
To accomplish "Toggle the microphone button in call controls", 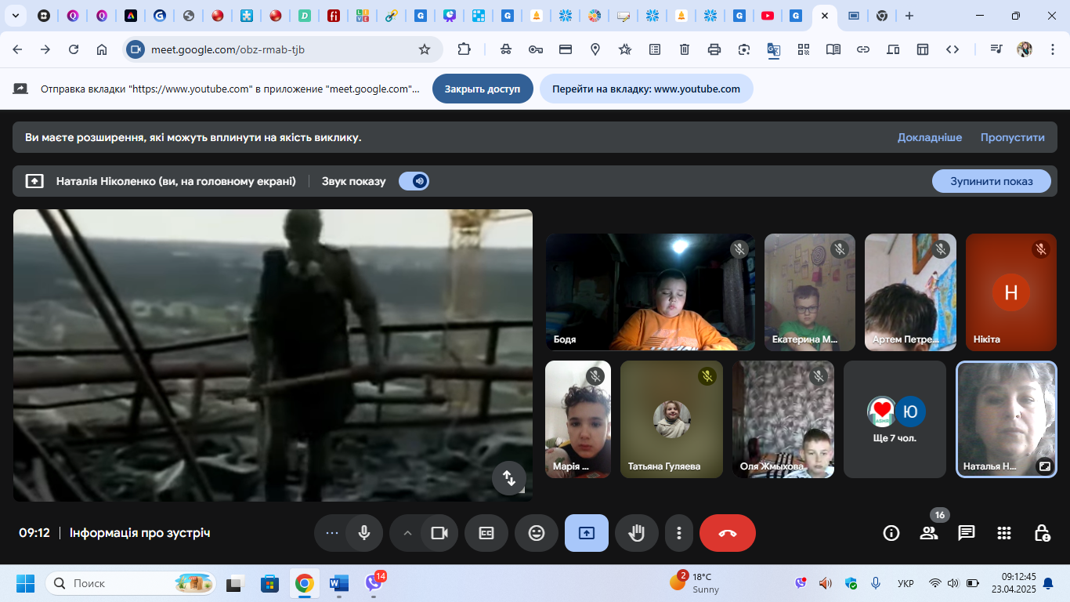I will click(x=364, y=533).
